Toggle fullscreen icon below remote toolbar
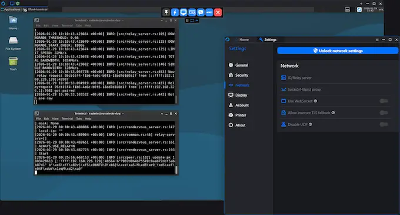Image resolution: width=400 pixels, height=215 pixels. coord(192,21)
